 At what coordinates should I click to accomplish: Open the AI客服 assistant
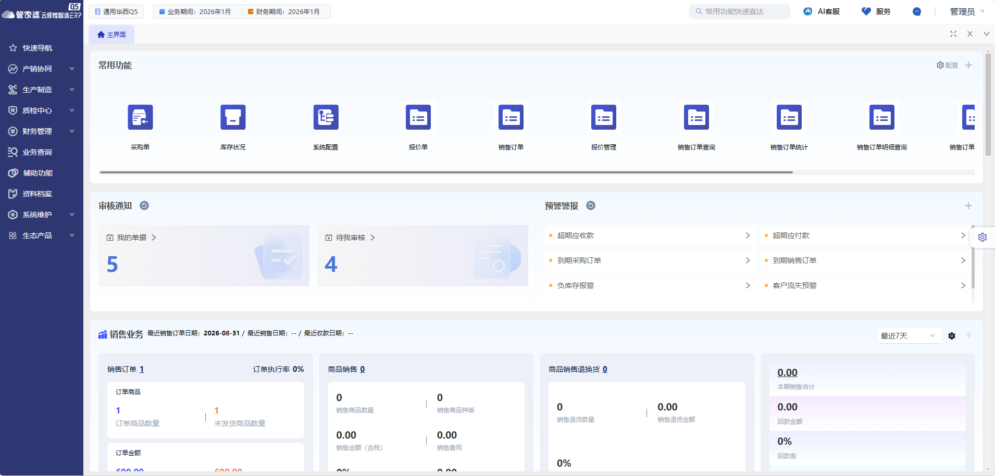point(822,11)
